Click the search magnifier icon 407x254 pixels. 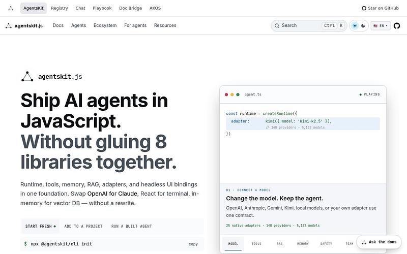[x=277, y=26]
